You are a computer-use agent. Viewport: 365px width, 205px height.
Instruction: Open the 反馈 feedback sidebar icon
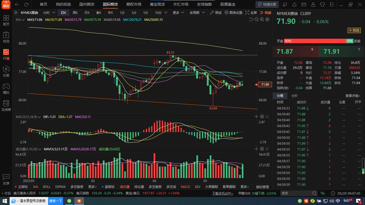click(6, 179)
